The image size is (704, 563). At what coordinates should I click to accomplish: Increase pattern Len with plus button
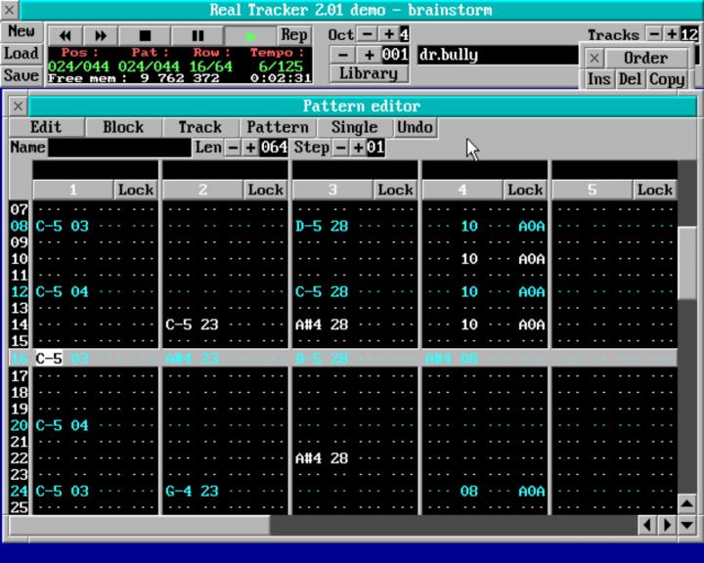pos(250,148)
